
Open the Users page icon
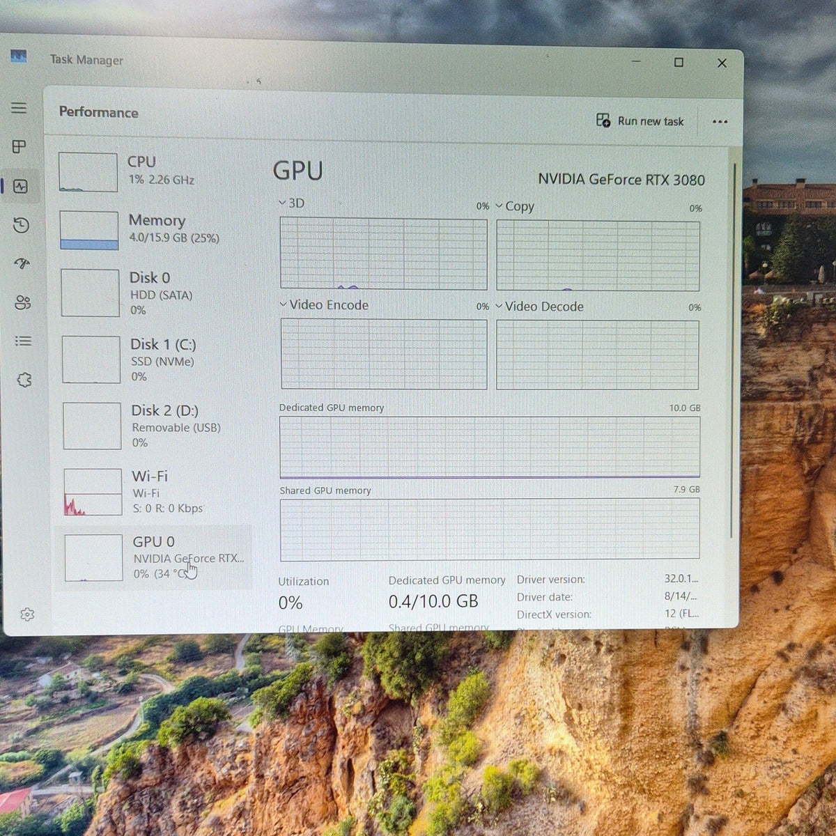click(x=22, y=302)
